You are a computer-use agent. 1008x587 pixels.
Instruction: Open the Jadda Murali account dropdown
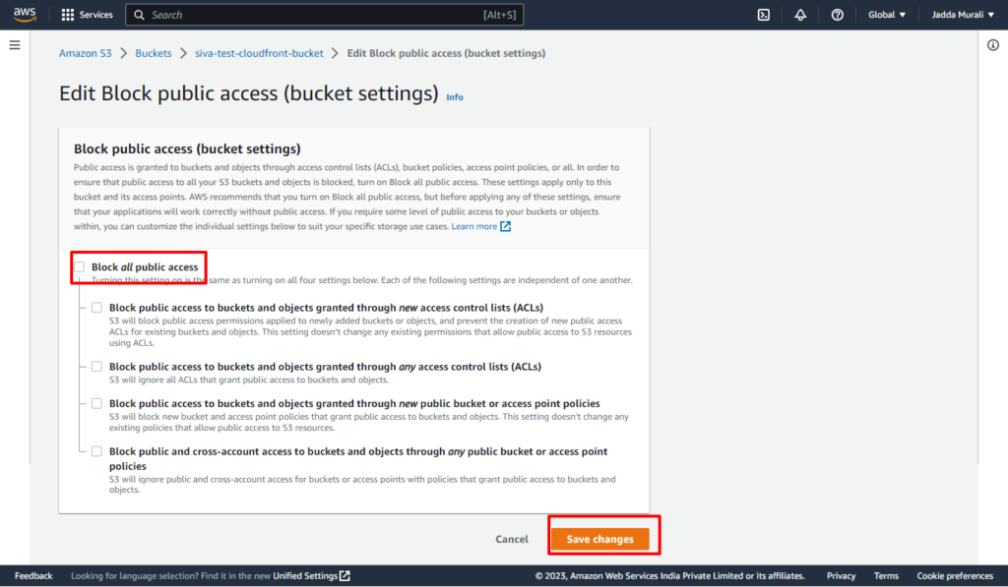[963, 15]
